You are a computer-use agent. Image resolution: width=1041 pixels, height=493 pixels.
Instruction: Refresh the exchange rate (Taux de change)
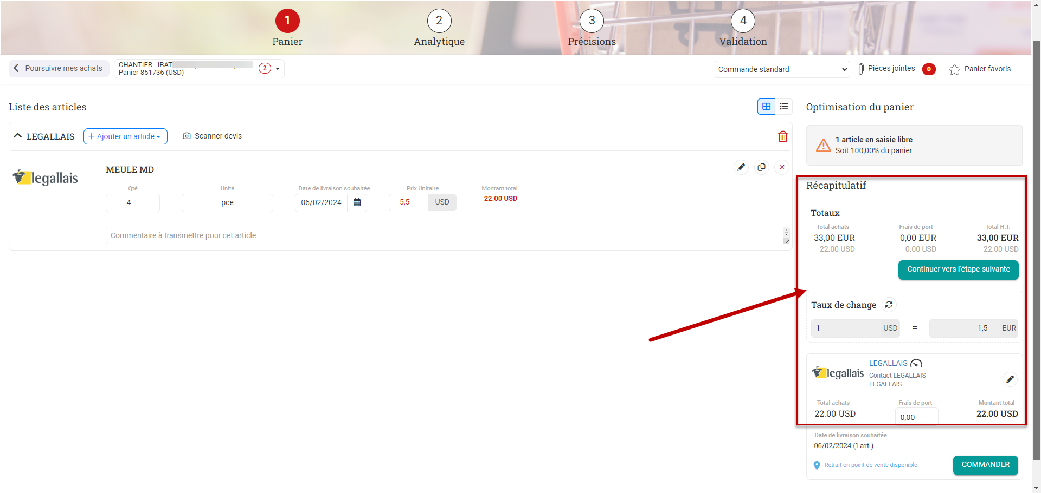[x=889, y=305]
